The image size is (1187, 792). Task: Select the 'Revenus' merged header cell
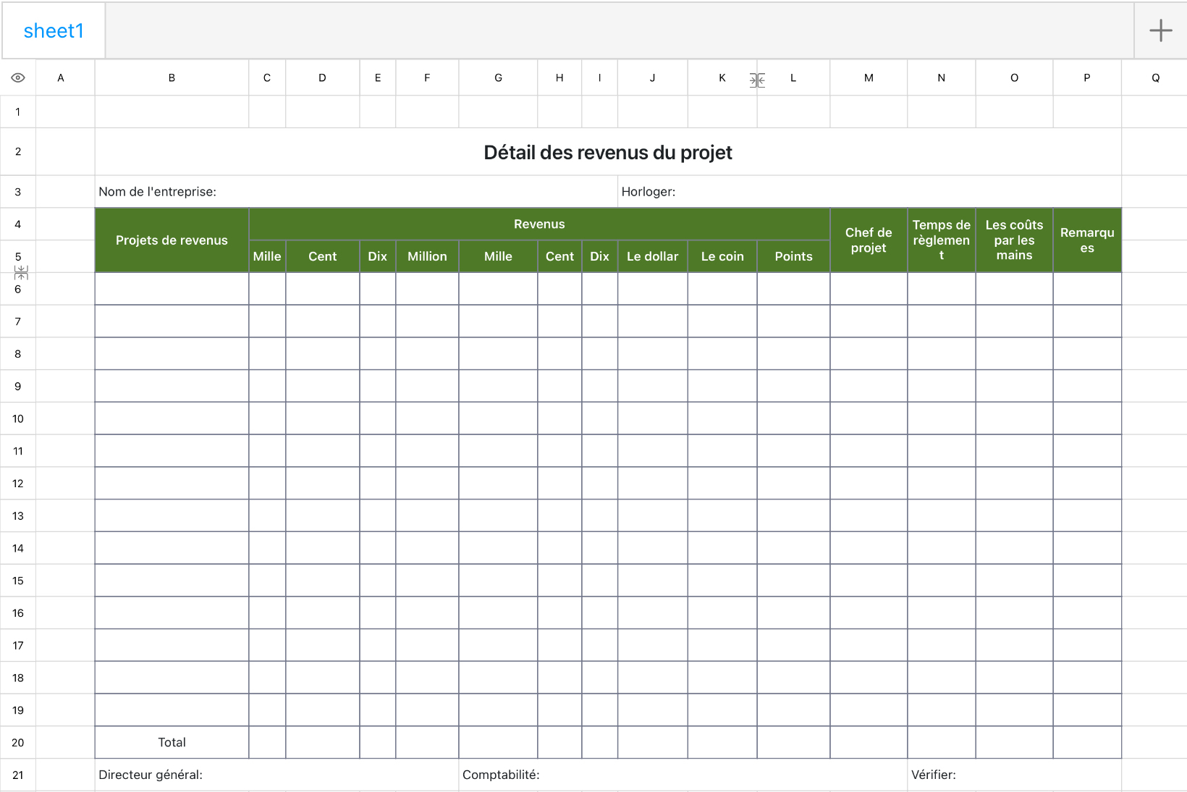click(539, 224)
